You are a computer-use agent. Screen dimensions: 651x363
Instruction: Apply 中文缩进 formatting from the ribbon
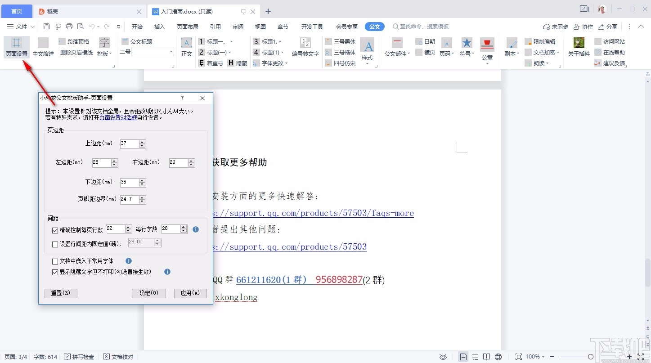pos(42,47)
